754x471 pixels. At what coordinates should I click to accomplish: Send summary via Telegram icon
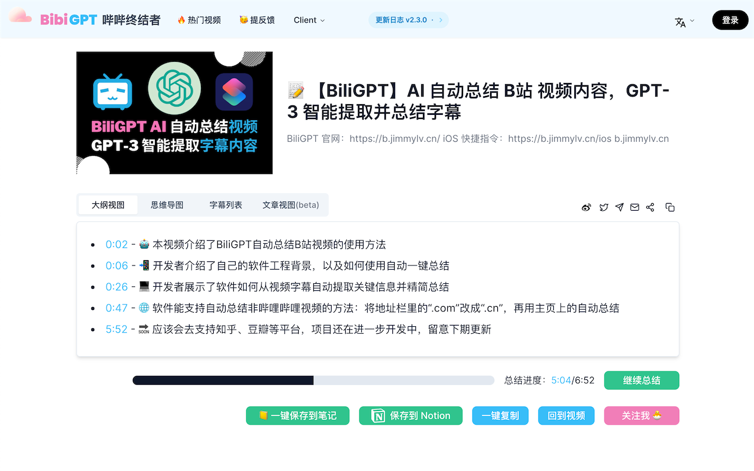tap(619, 207)
